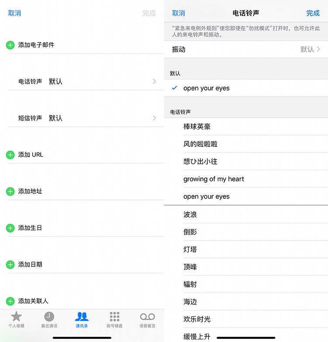Open the 语音留言 voicemail tab
The width and height of the screenshot is (328, 342).
coord(147,320)
